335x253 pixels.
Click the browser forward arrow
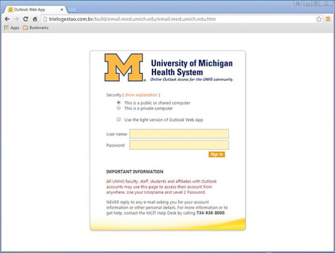tap(16, 19)
